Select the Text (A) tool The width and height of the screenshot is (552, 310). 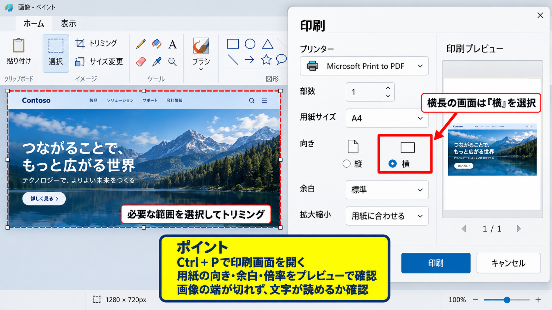coord(172,44)
